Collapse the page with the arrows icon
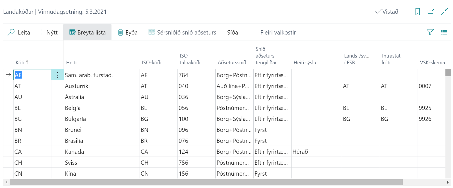 445,12
